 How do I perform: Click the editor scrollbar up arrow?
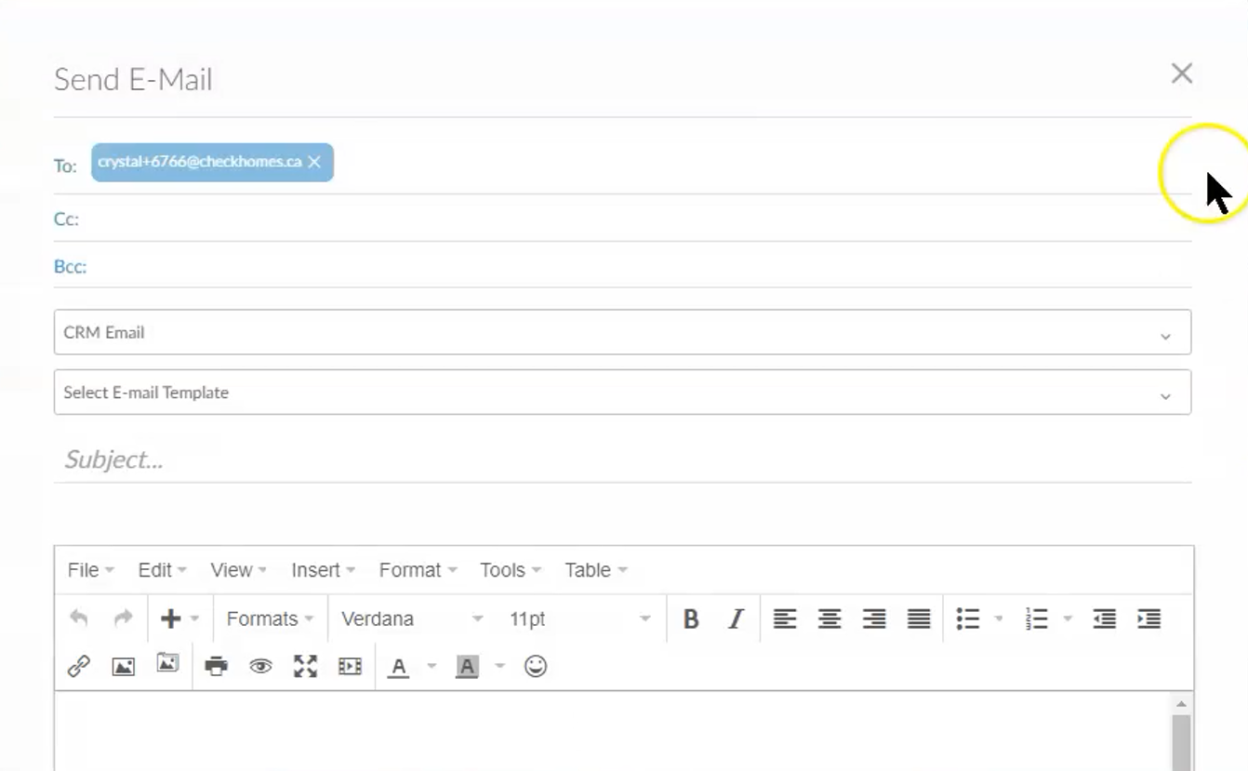(1181, 704)
